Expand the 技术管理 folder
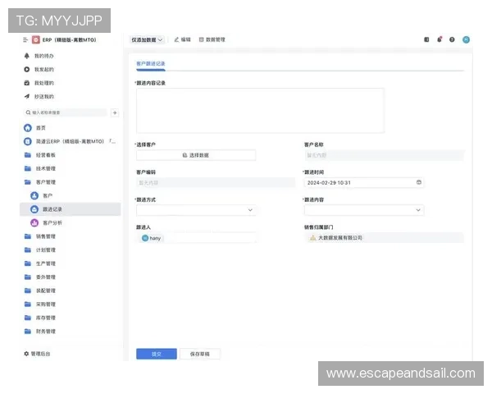 (x=40, y=169)
